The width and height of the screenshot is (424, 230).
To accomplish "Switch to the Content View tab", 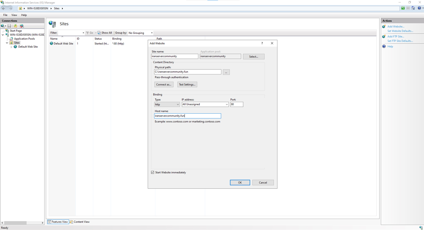I will click(x=80, y=222).
